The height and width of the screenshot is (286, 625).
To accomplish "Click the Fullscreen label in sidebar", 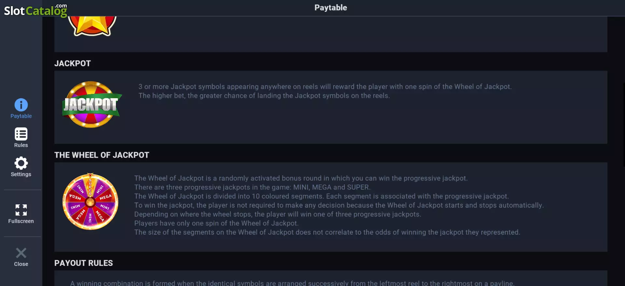I will point(21,221).
